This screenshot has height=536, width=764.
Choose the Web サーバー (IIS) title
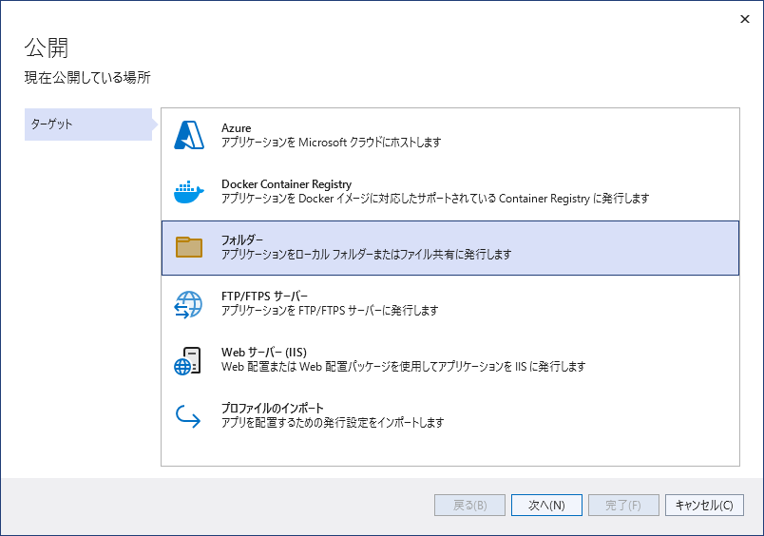(x=263, y=352)
